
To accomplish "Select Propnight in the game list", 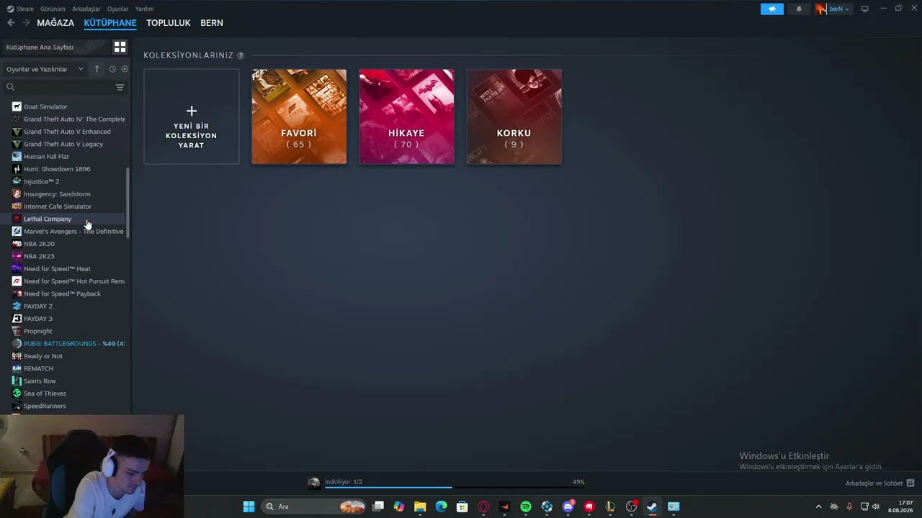I will coord(38,332).
